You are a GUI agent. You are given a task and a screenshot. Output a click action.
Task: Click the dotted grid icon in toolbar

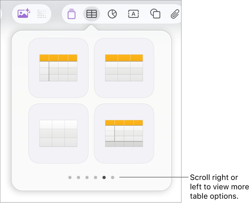click(x=42, y=14)
